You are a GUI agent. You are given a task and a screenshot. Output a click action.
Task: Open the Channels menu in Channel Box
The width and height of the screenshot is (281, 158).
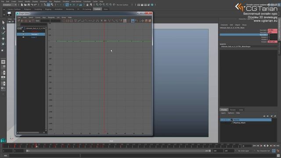pyautogui.click(x=224, y=25)
